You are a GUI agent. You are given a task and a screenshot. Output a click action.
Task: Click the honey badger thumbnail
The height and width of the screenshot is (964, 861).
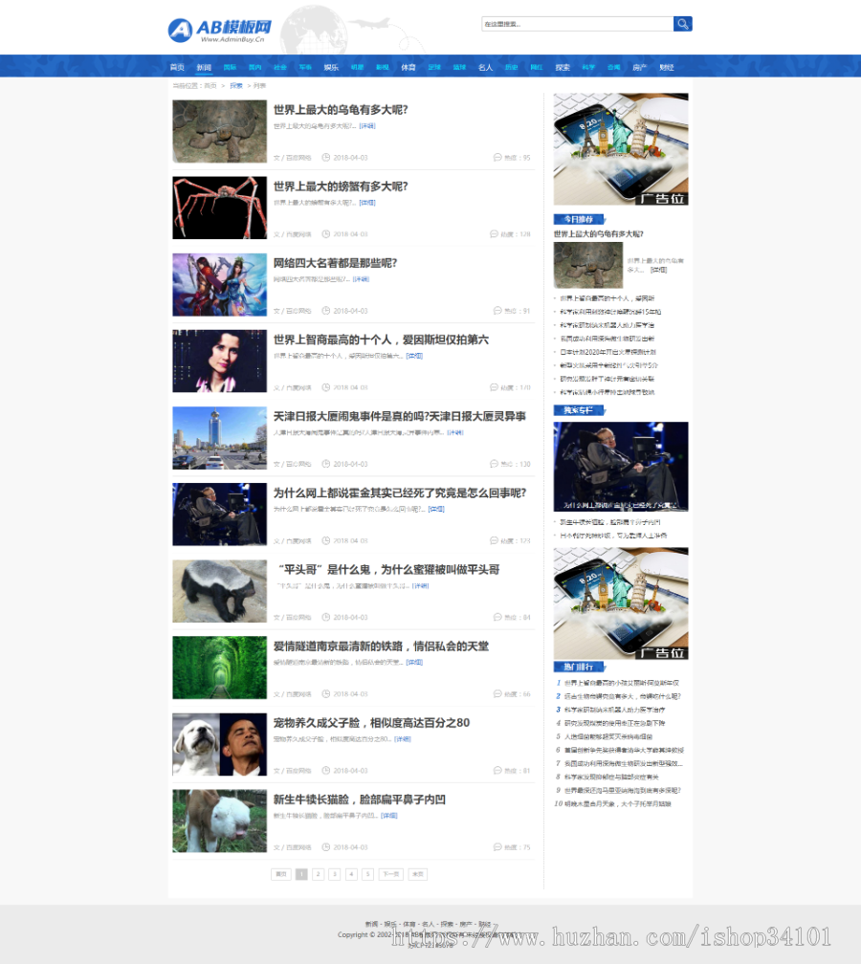click(x=220, y=591)
